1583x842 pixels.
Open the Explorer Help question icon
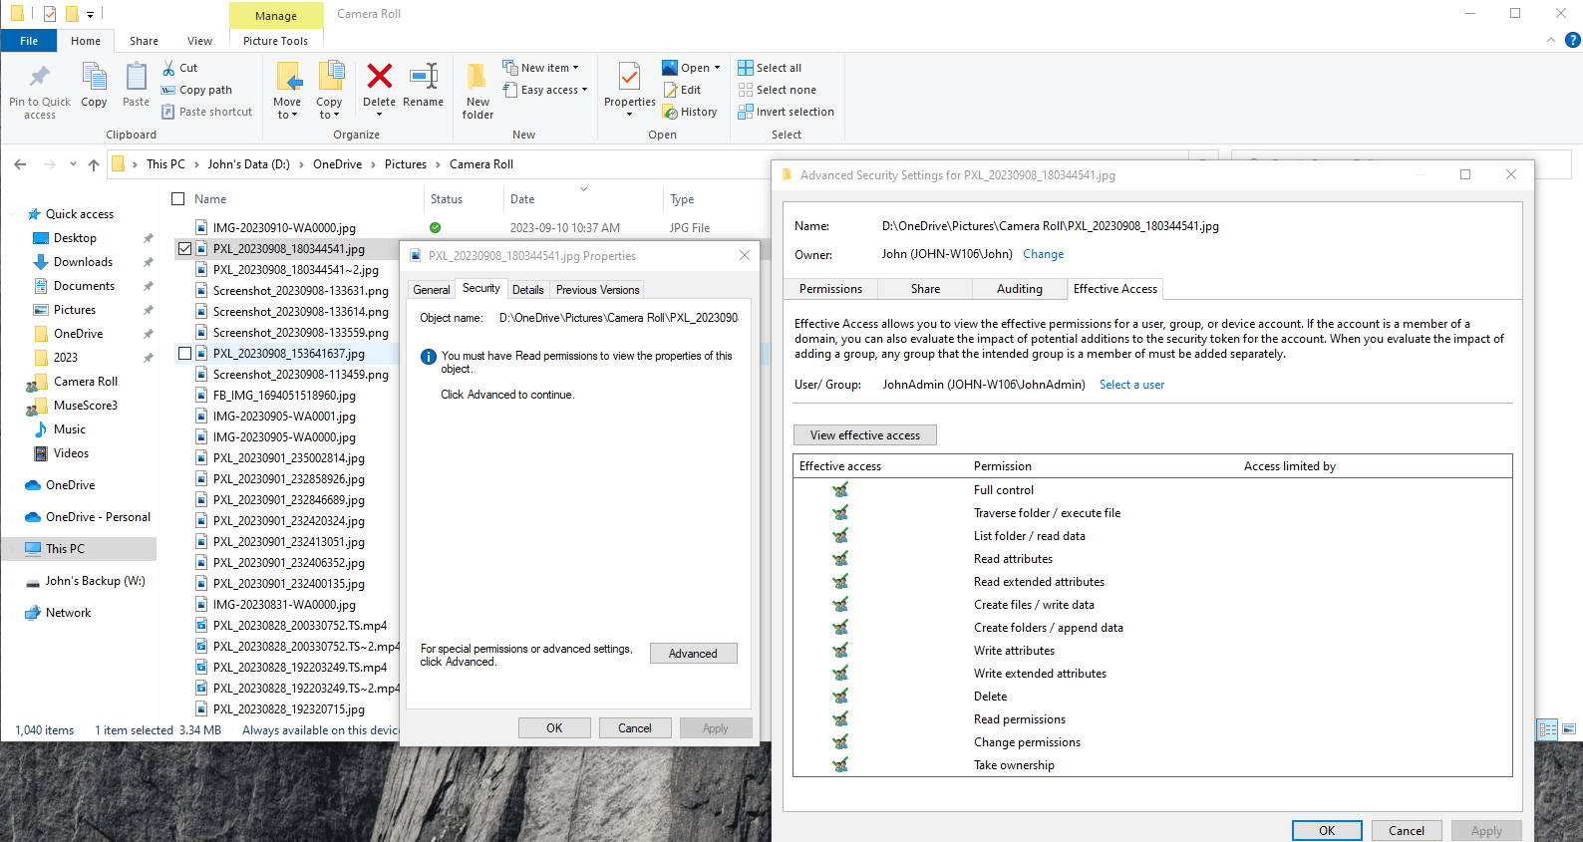pyautogui.click(x=1573, y=40)
